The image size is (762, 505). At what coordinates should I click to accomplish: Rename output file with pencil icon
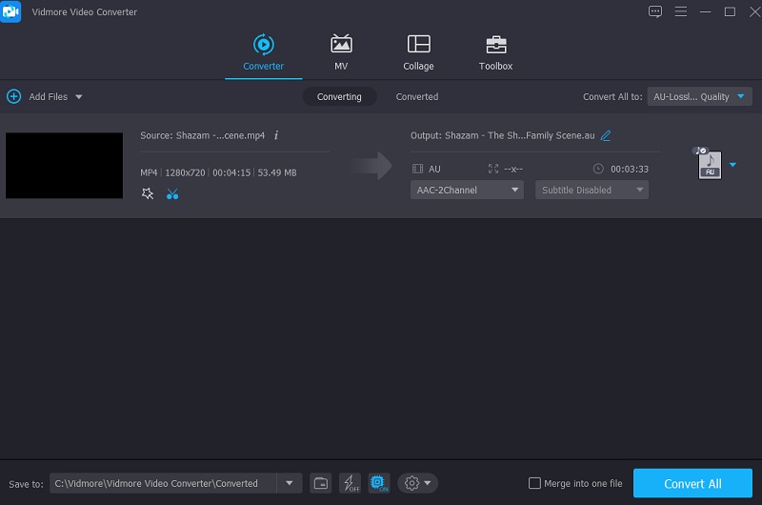click(606, 135)
